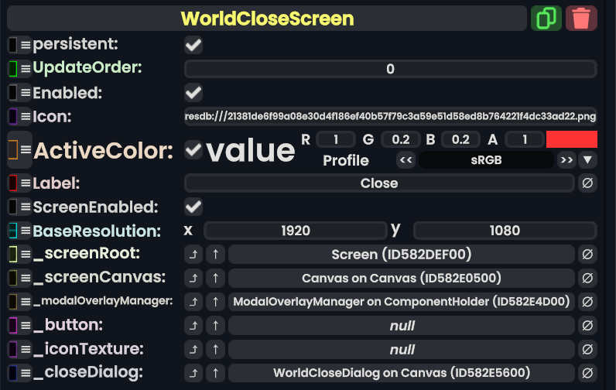The image size is (616, 390).
Task: Click the _closeDialog curved jump arrow icon
Action: 193,373
